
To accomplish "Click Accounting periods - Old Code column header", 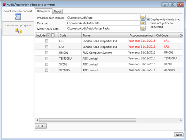I will coord(153,35).
